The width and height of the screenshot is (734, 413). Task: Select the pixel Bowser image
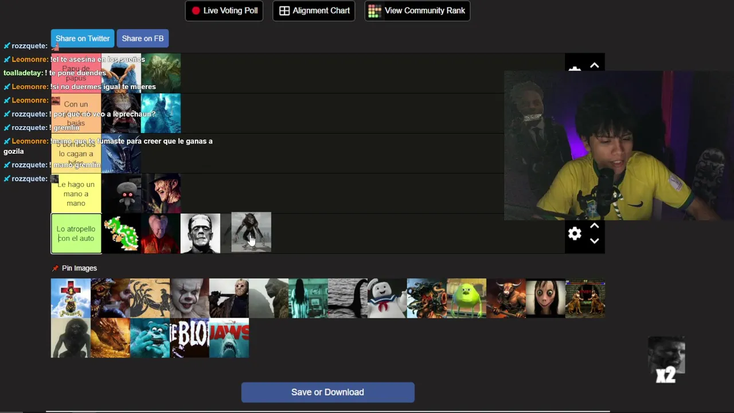click(121, 233)
